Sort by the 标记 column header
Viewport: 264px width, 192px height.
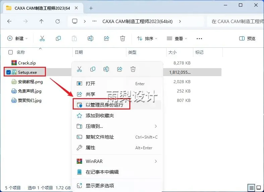199,52
